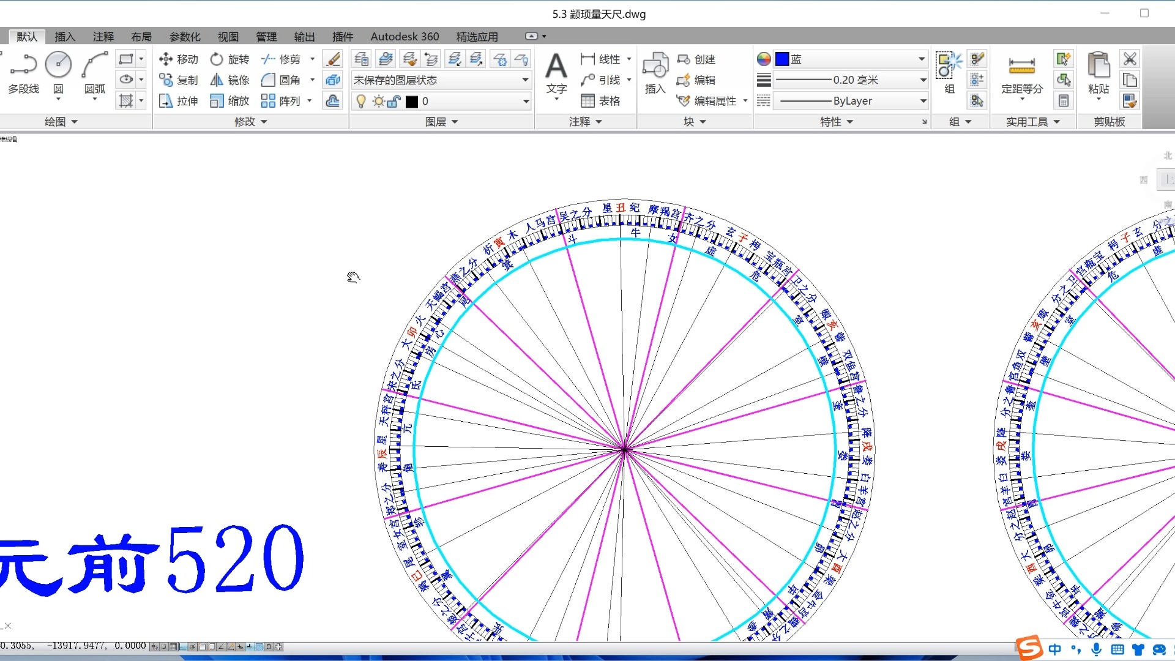Click the Stretch (拉伸) tool

pyautogui.click(x=179, y=101)
